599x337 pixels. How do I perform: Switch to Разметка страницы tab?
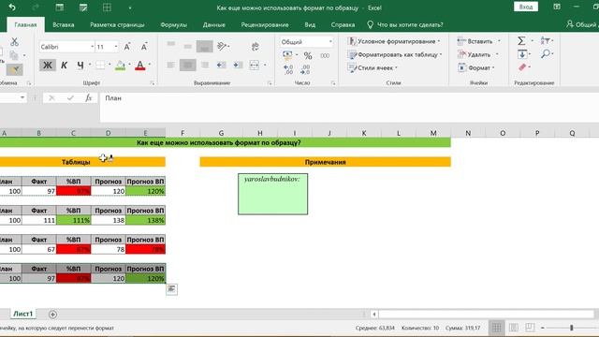click(x=117, y=25)
